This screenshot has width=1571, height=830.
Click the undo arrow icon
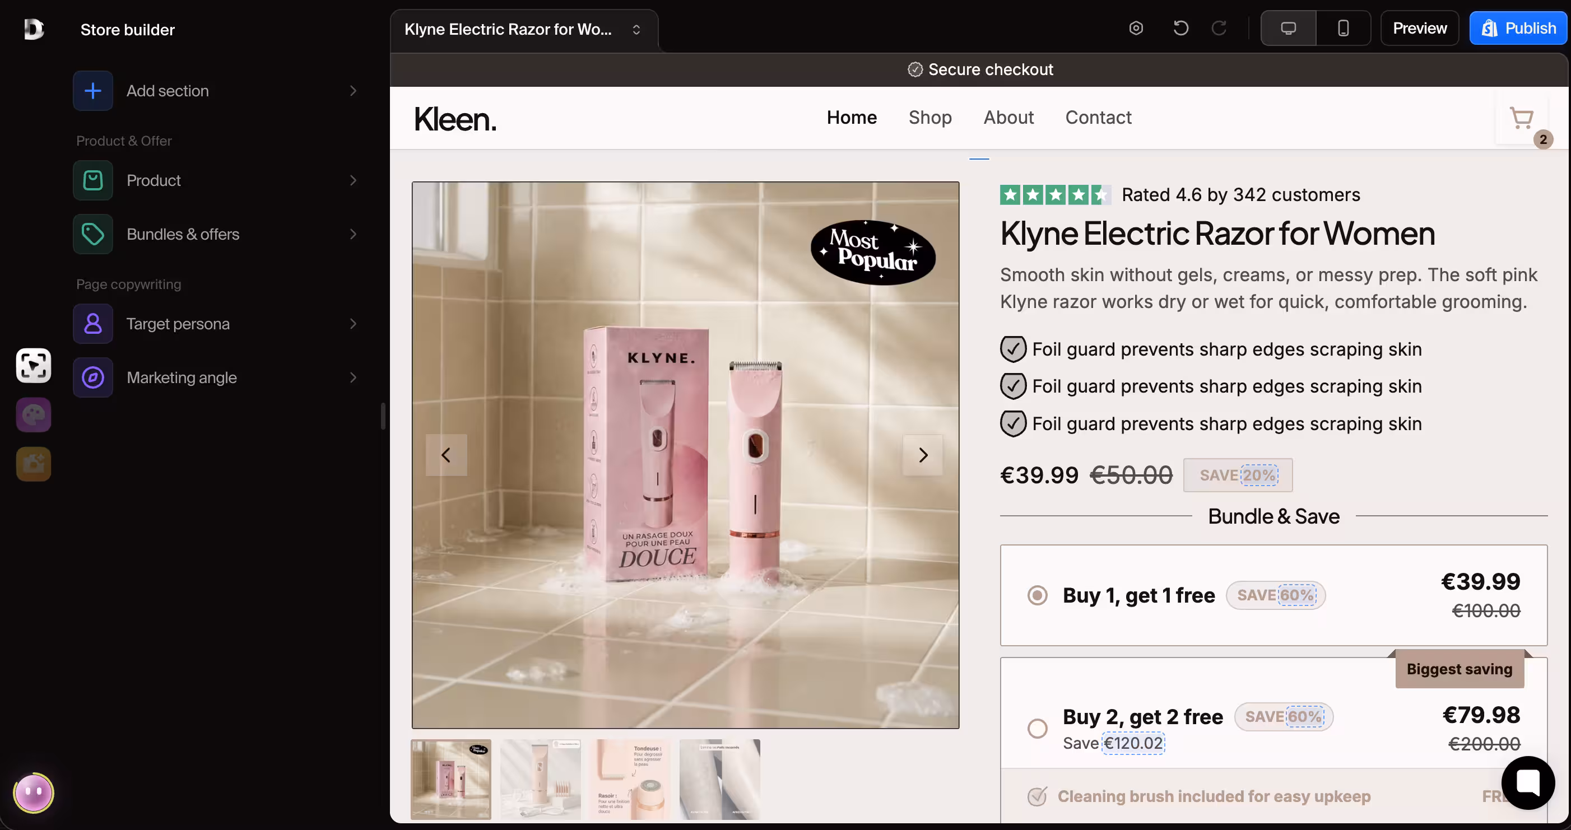1180,28
